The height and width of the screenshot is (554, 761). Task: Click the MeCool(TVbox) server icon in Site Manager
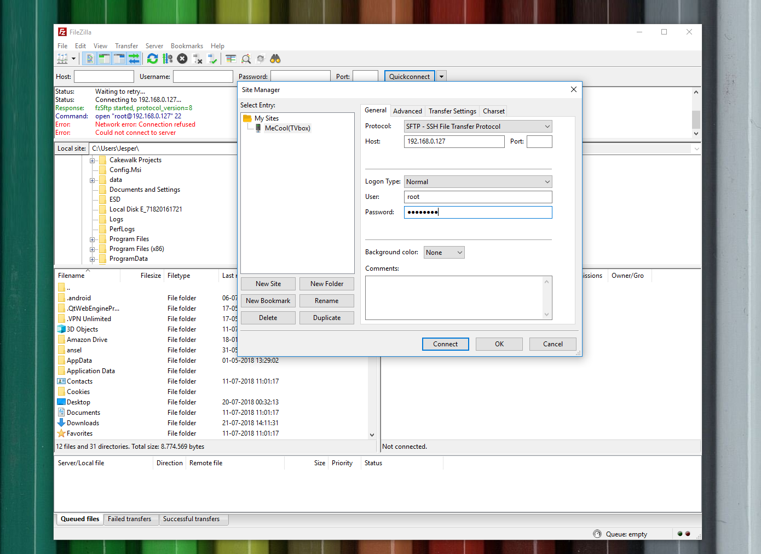258,128
